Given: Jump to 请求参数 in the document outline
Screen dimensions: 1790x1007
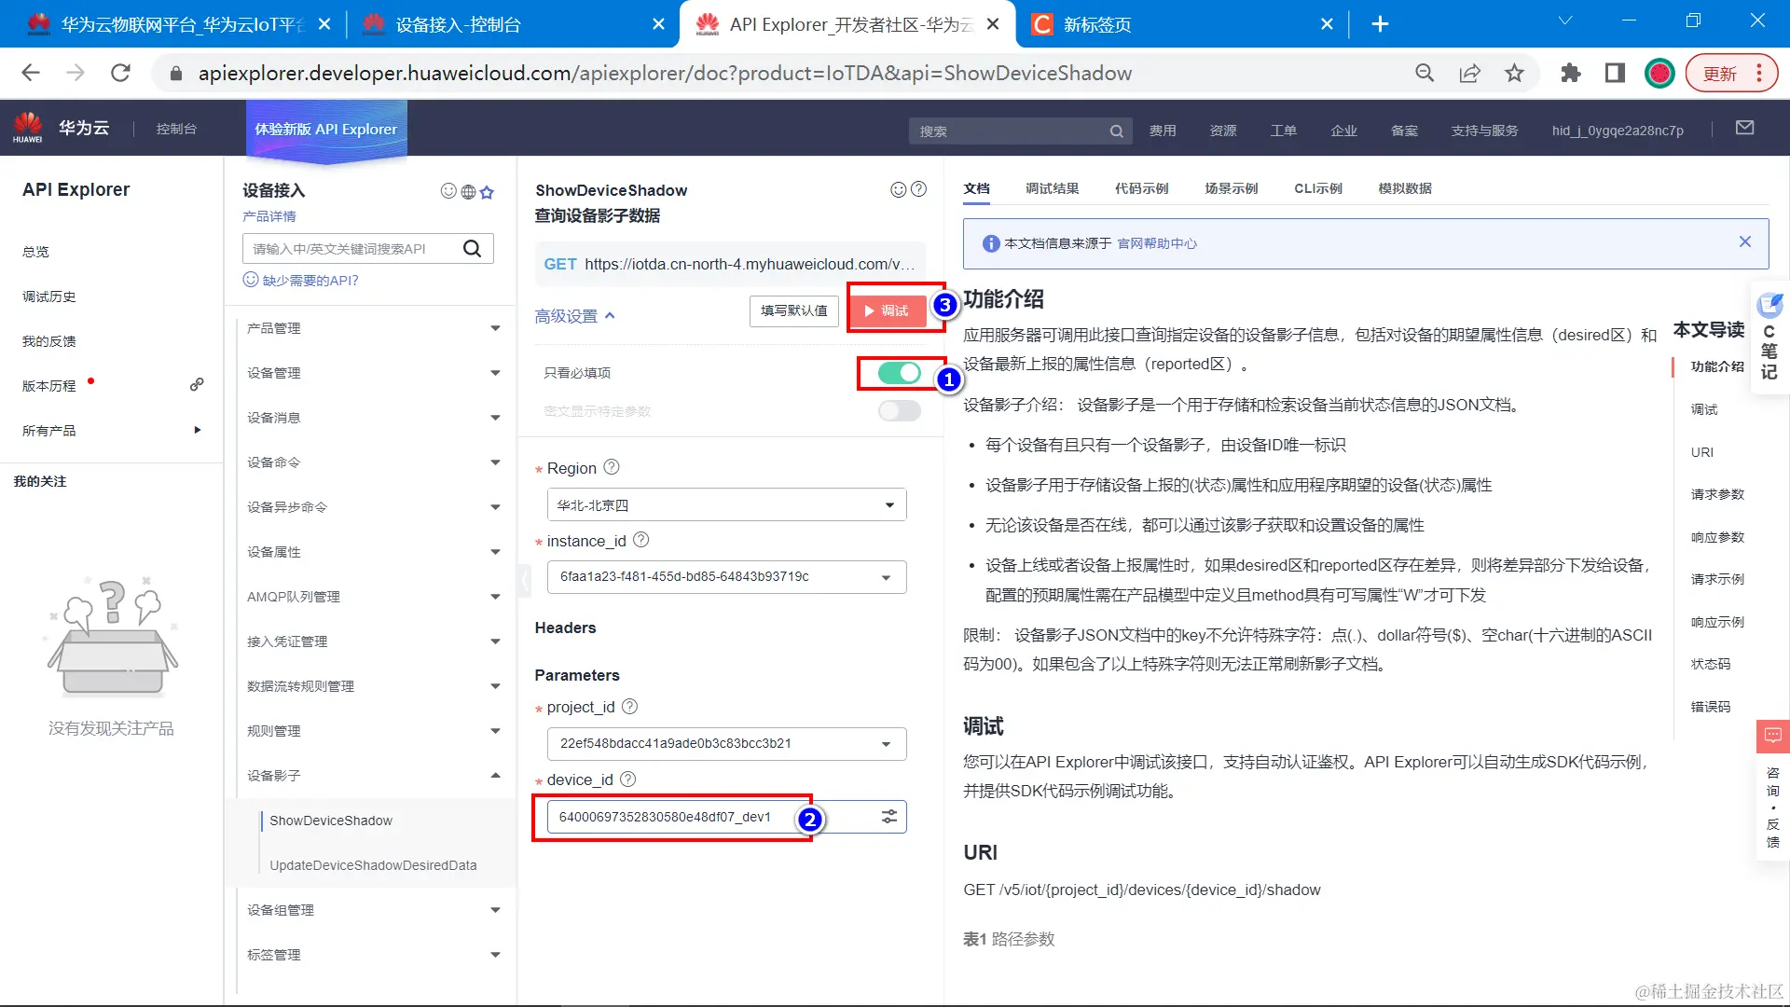Looking at the screenshot, I should (x=1717, y=494).
